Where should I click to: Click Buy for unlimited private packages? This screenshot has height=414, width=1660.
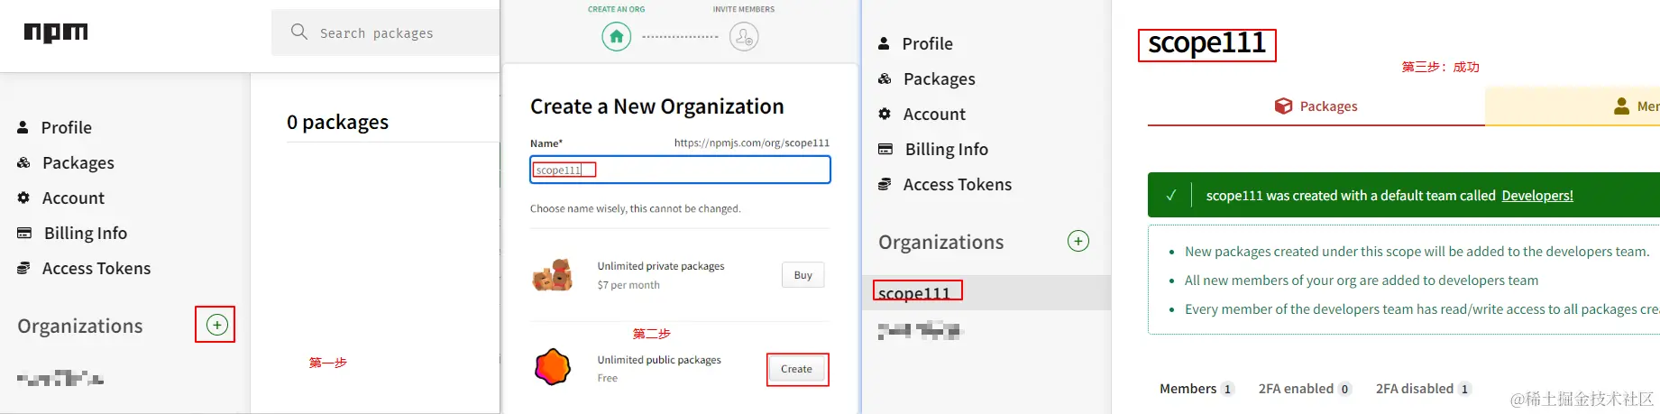click(802, 275)
